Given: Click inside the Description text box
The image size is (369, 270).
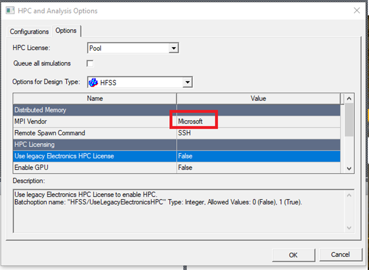Looking at the screenshot, I should pos(179,211).
